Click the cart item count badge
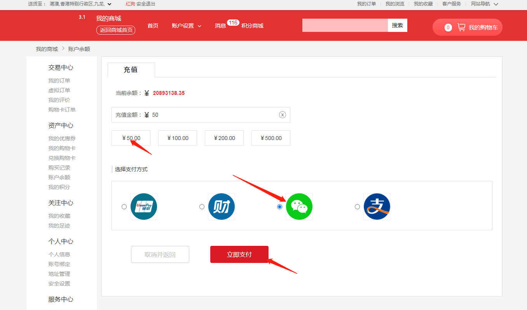Screen dimensions: 527x310 448,28
